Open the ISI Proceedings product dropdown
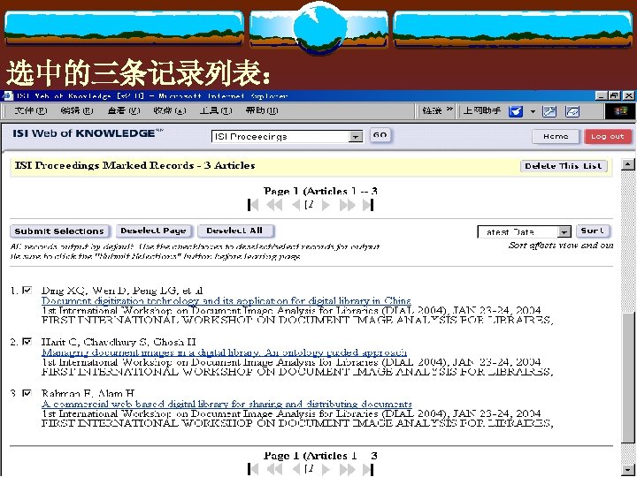637x477 pixels. [x=356, y=137]
